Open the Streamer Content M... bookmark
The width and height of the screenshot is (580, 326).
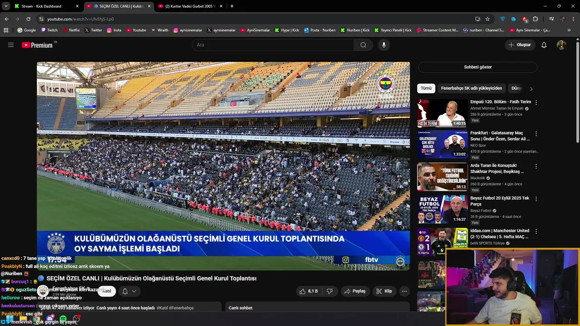(x=437, y=30)
